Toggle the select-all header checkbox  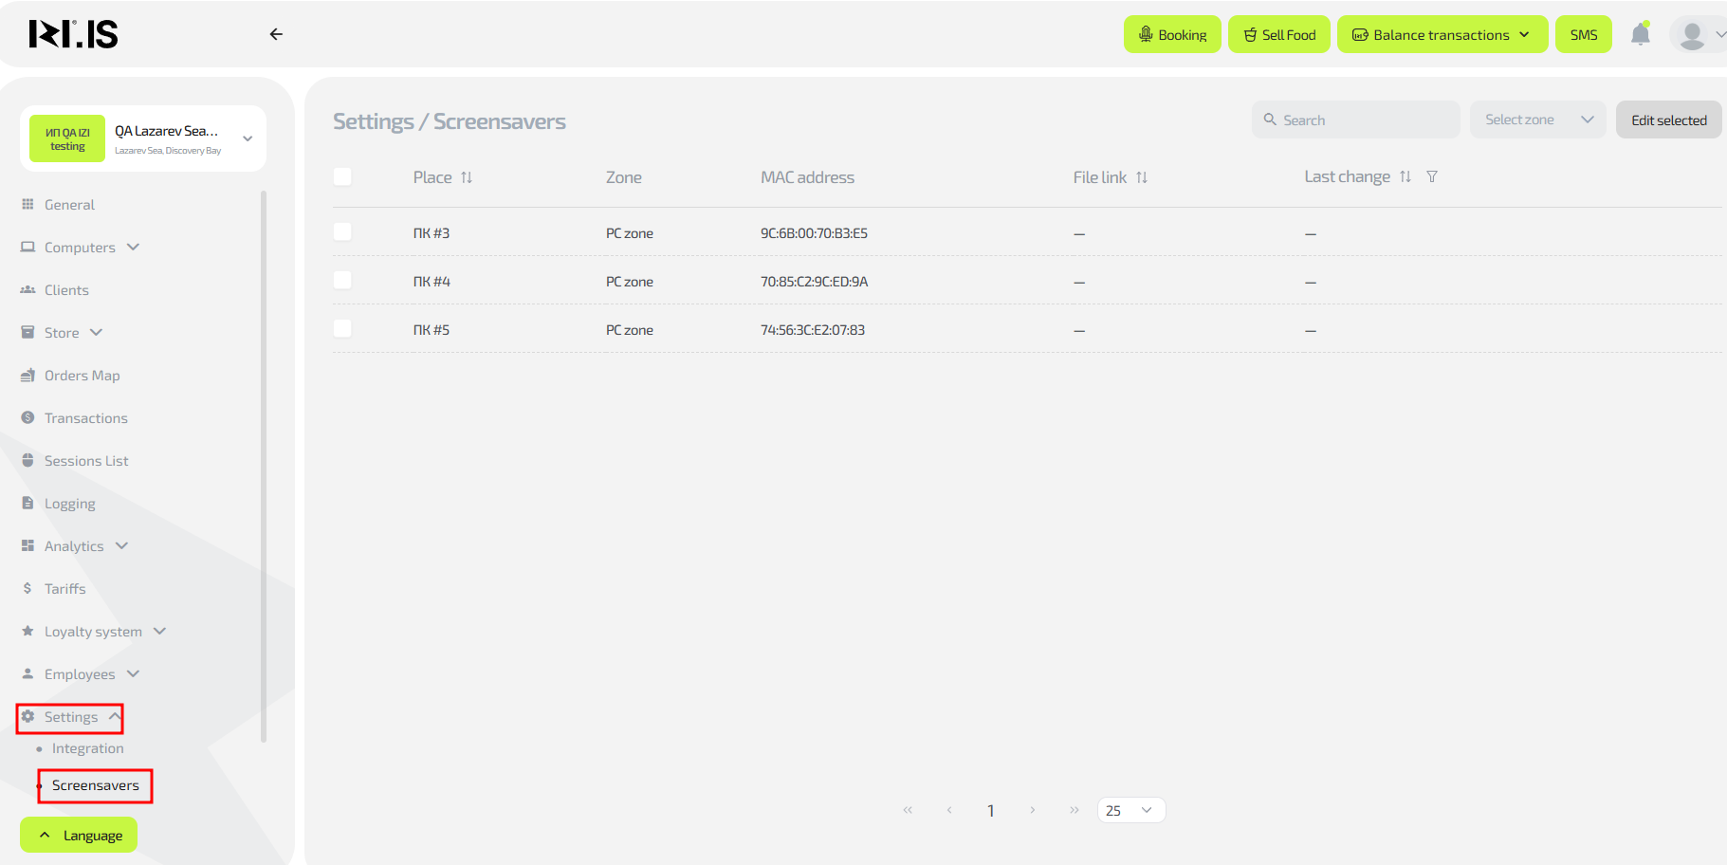[x=343, y=177]
